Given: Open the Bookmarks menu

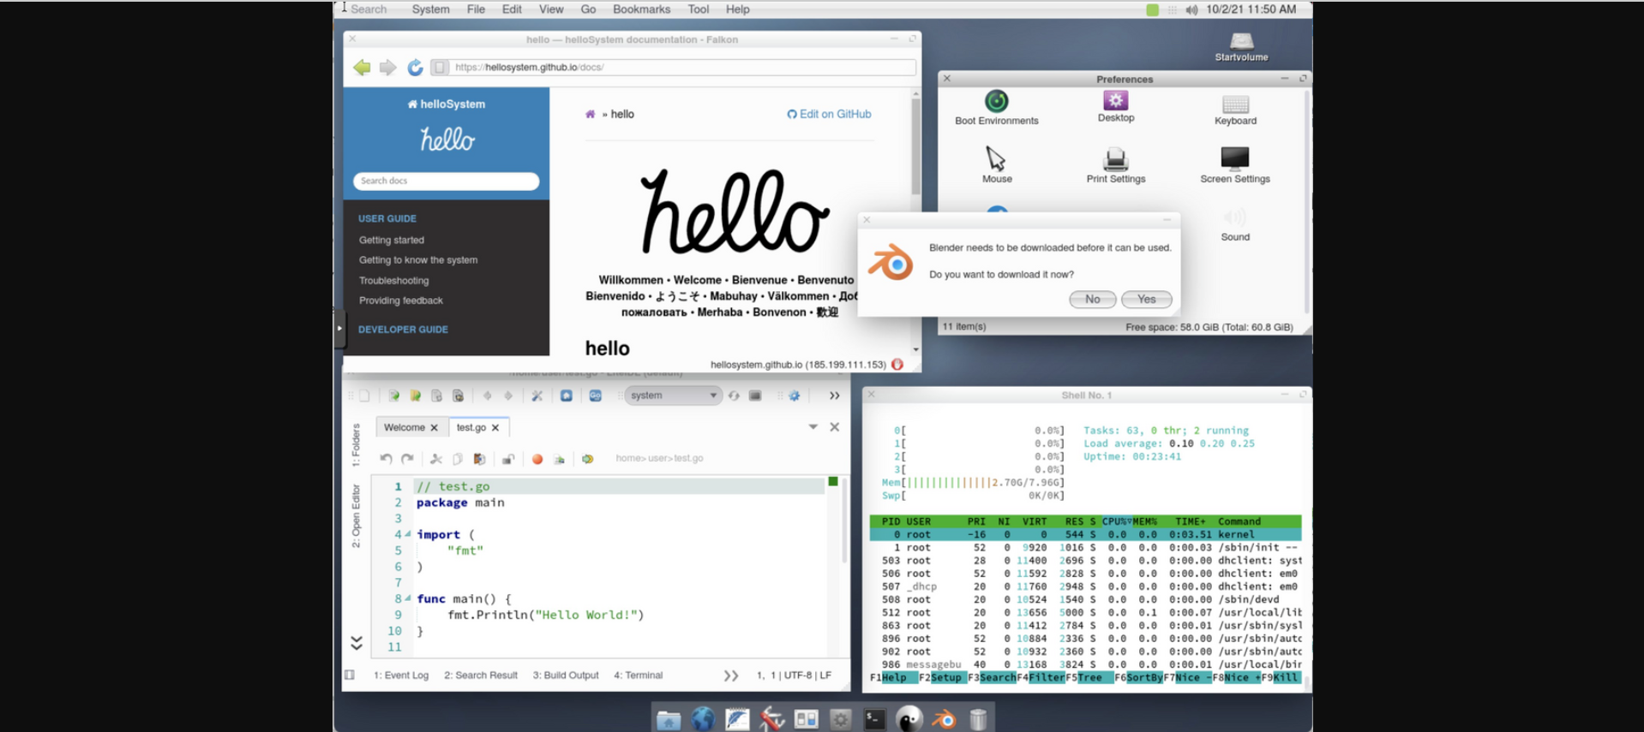Looking at the screenshot, I should click(641, 9).
